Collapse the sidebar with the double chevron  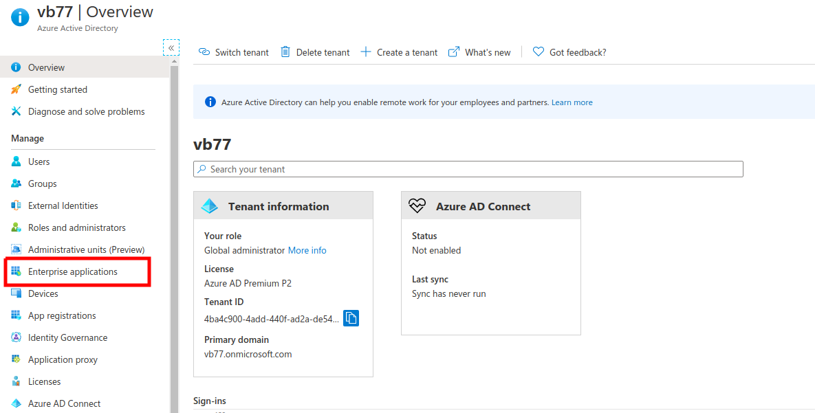click(171, 47)
